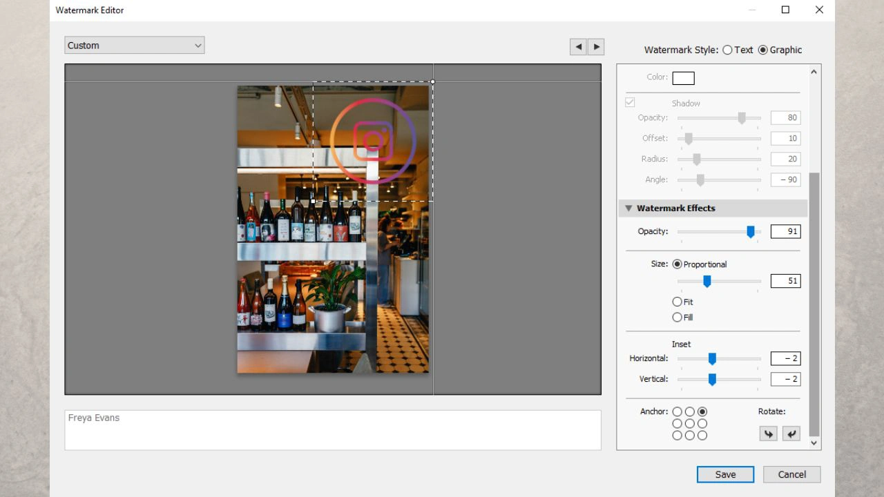
Task: Click the panel scrollbar up arrow
Action: (x=814, y=71)
